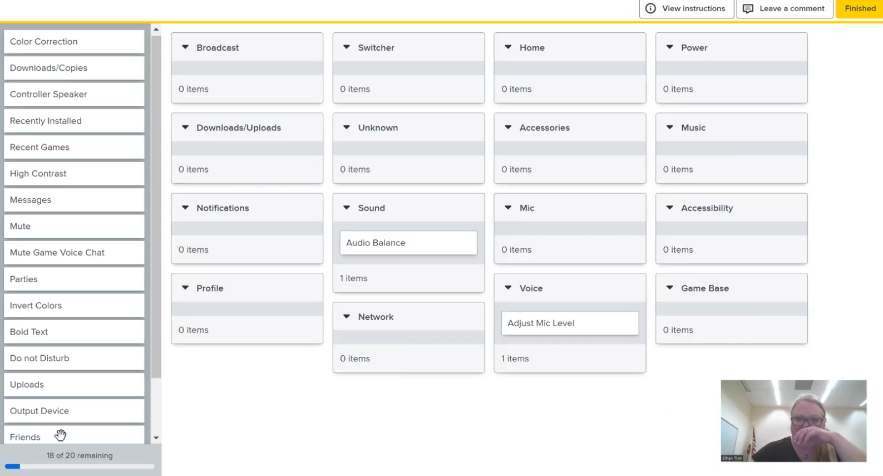
Task: Select the Mute Game Voice Chat card
Action: pyautogui.click(x=74, y=253)
